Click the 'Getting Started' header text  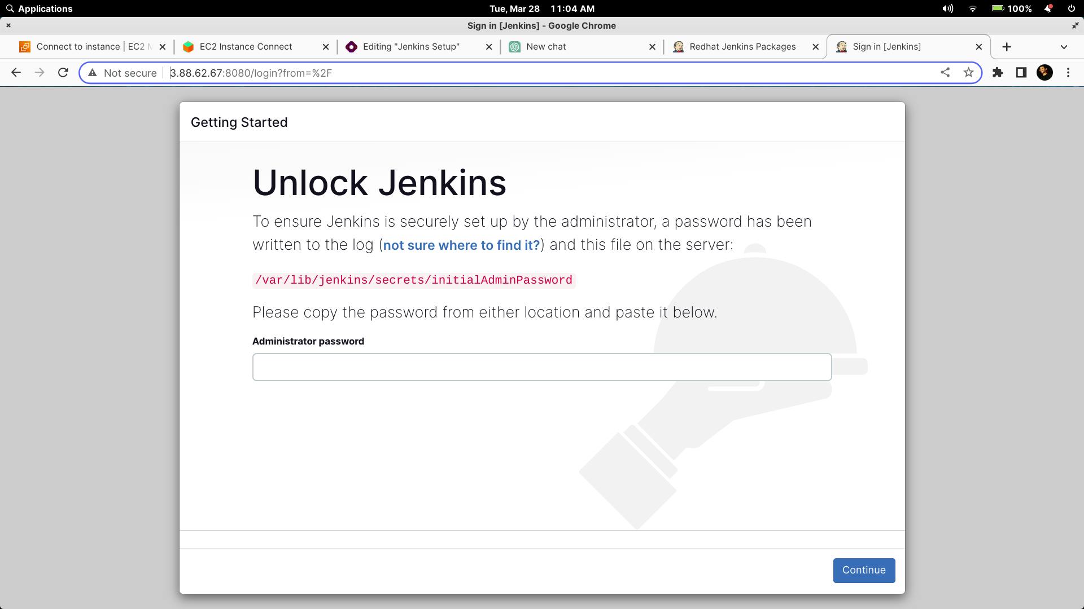[x=239, y=122]
